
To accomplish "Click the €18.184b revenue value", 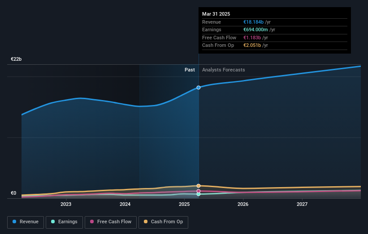I will tap(253, 22).
